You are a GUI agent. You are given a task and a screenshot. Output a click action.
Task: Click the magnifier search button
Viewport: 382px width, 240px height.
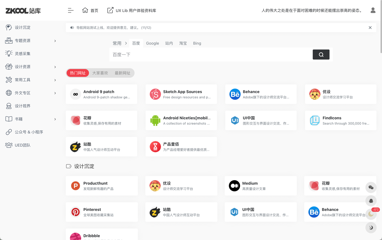click(x=321, y=54)
